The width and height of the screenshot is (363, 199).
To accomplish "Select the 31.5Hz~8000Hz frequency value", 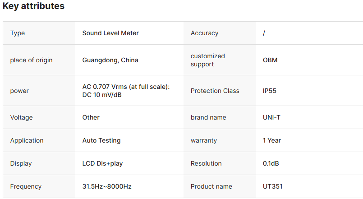I will [107, 186].
